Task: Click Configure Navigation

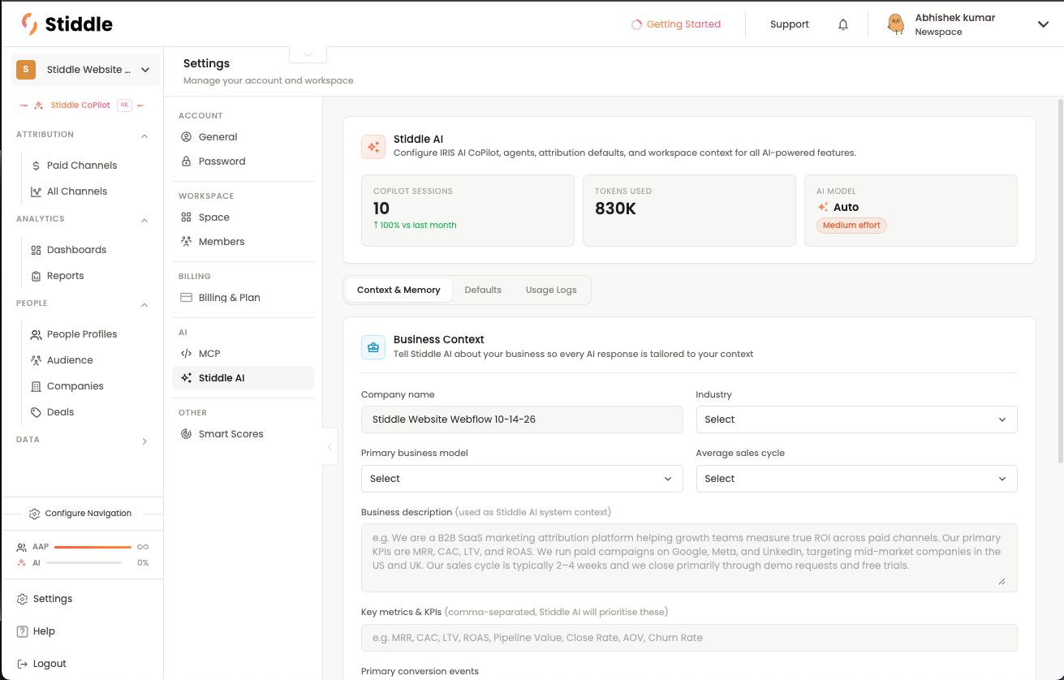Action: pos(80,514)
